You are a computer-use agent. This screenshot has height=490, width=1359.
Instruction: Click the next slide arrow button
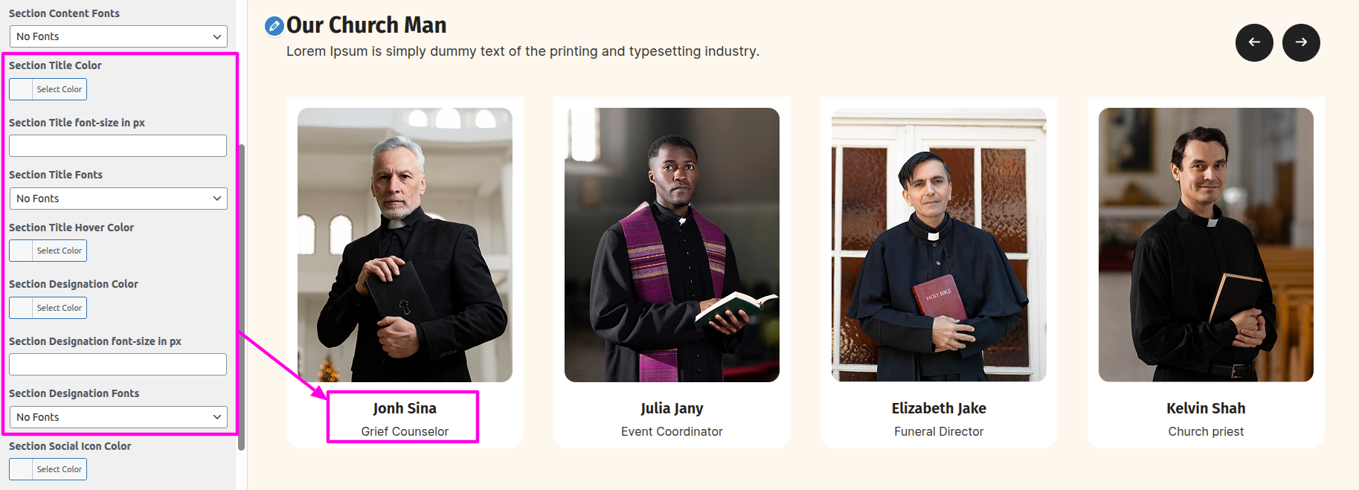[1301, 42]
